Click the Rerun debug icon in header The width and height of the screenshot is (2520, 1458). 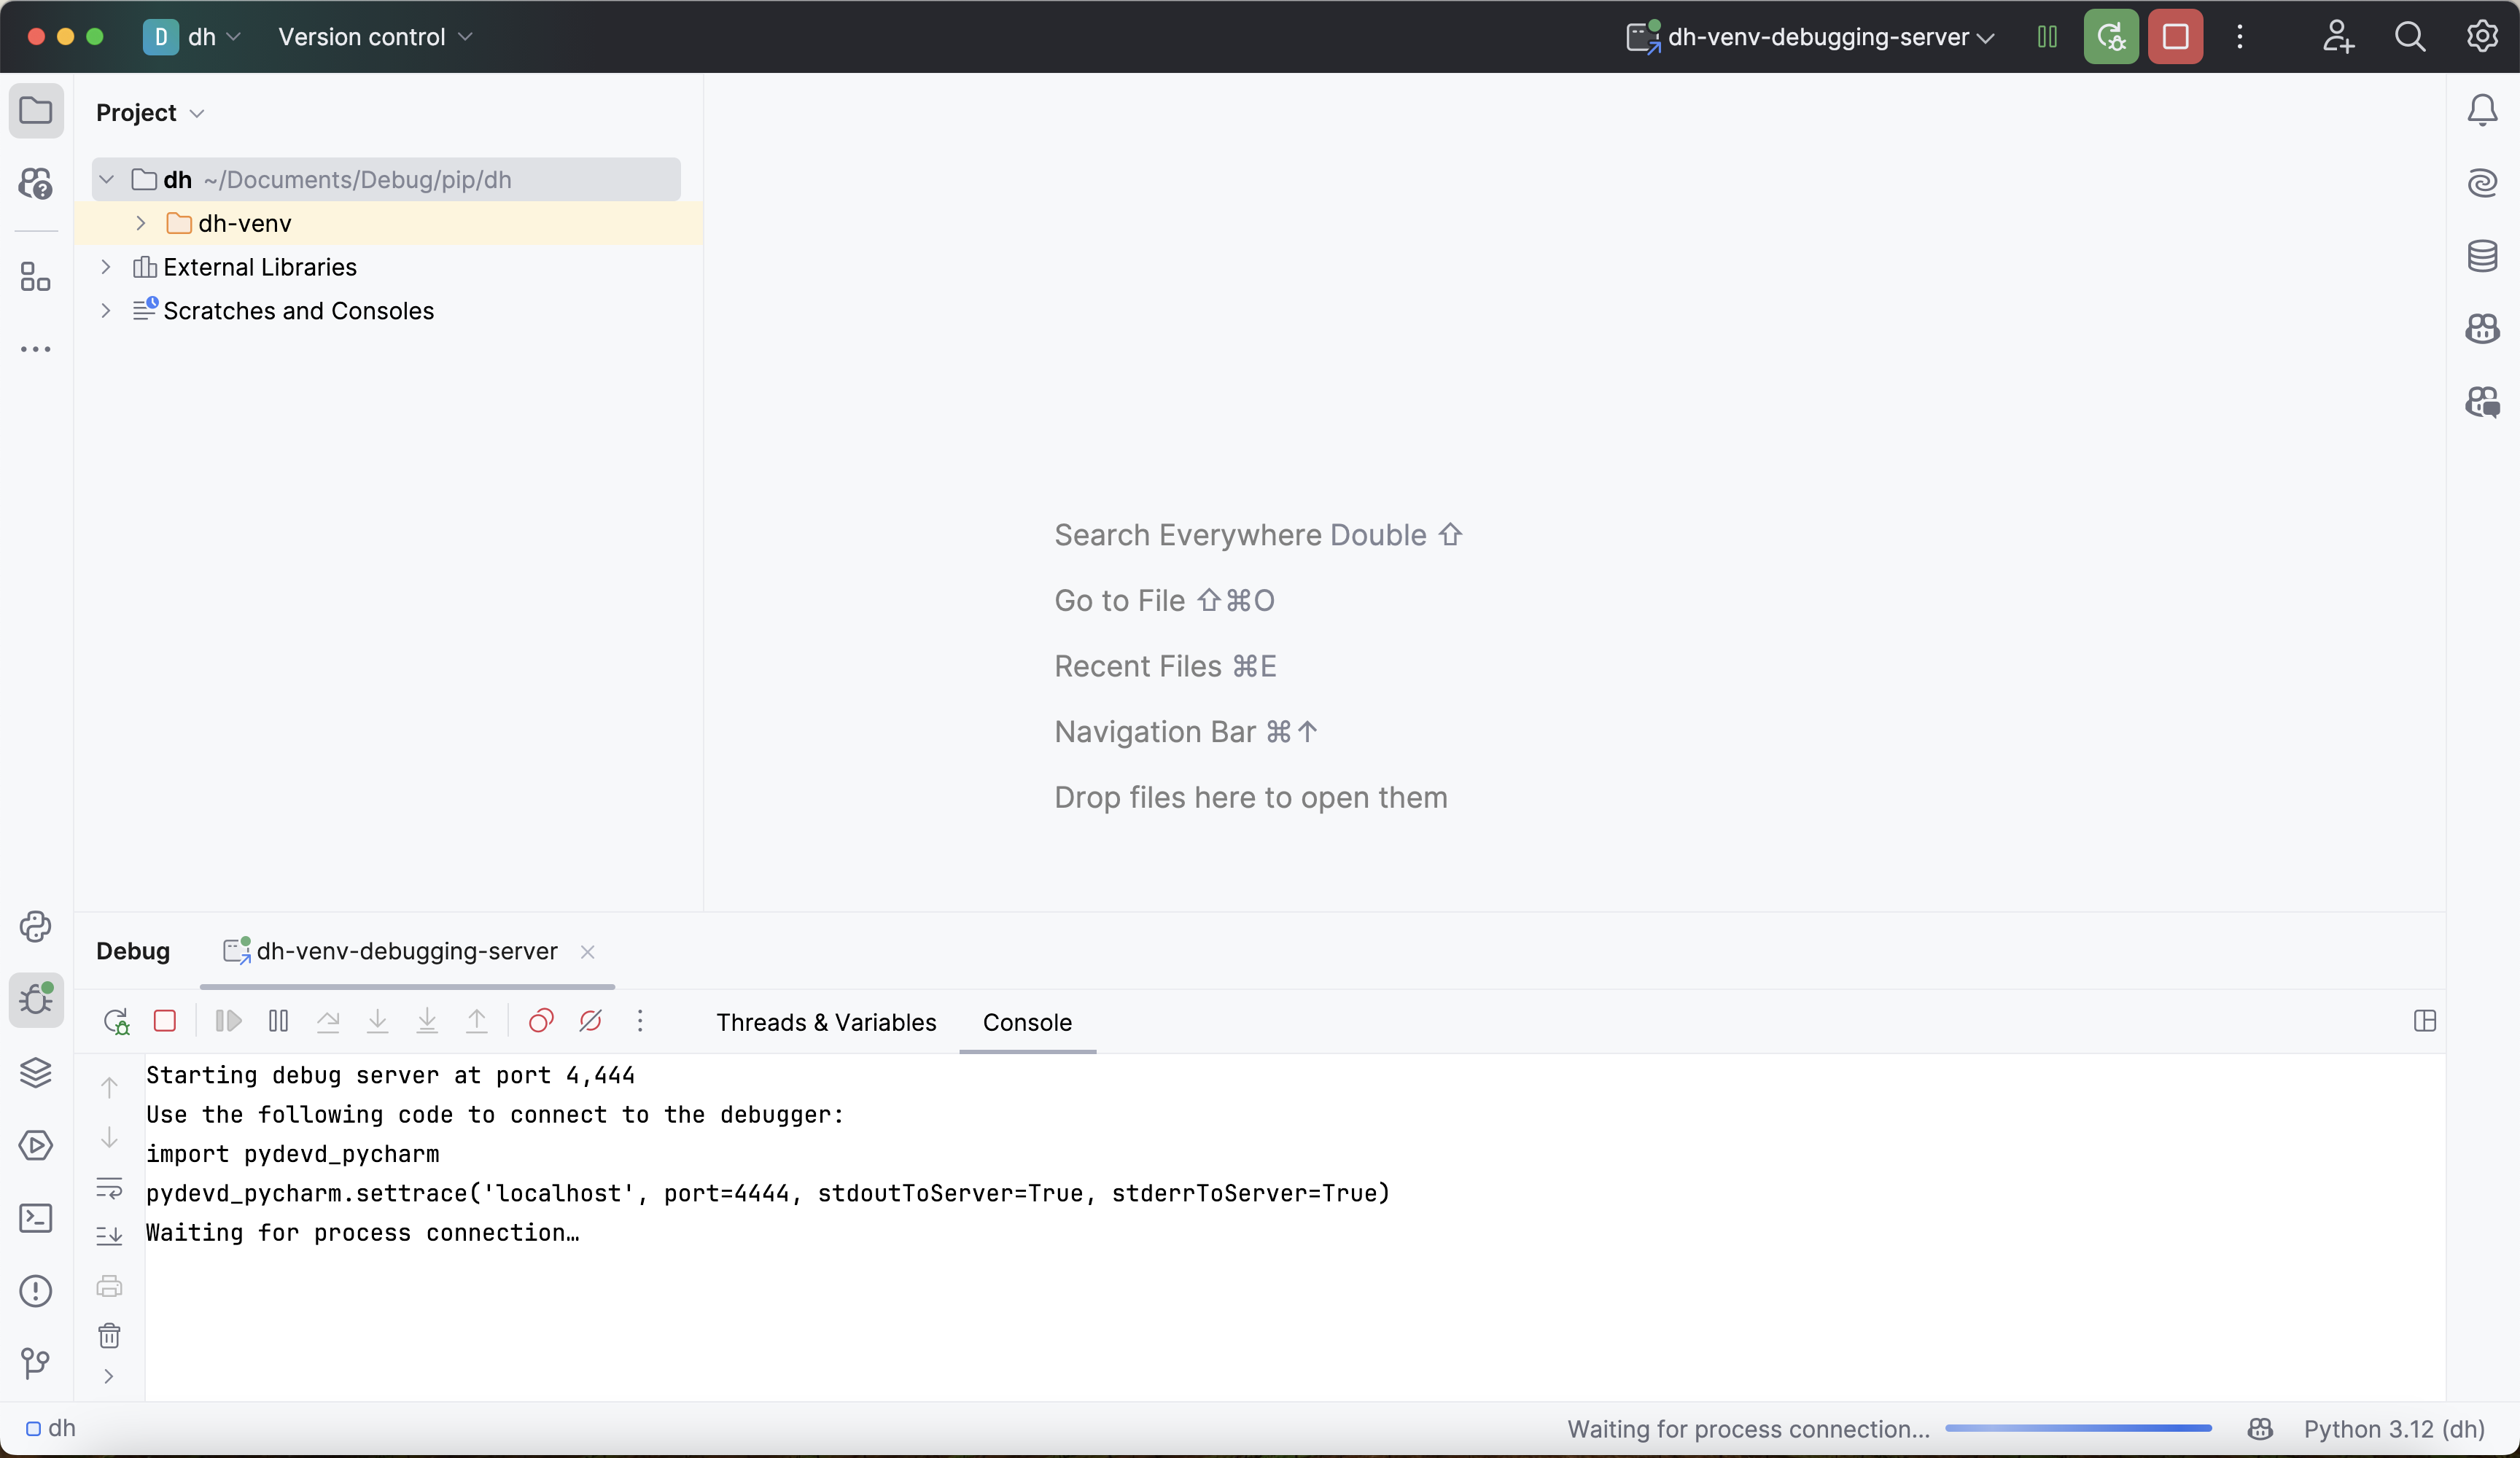click(2110, 37)
